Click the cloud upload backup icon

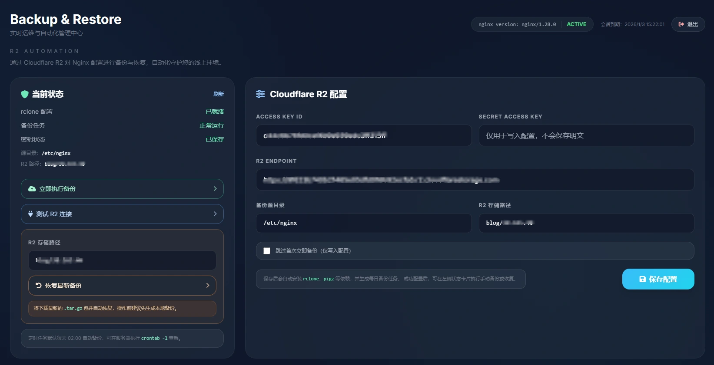coord(32,189)
